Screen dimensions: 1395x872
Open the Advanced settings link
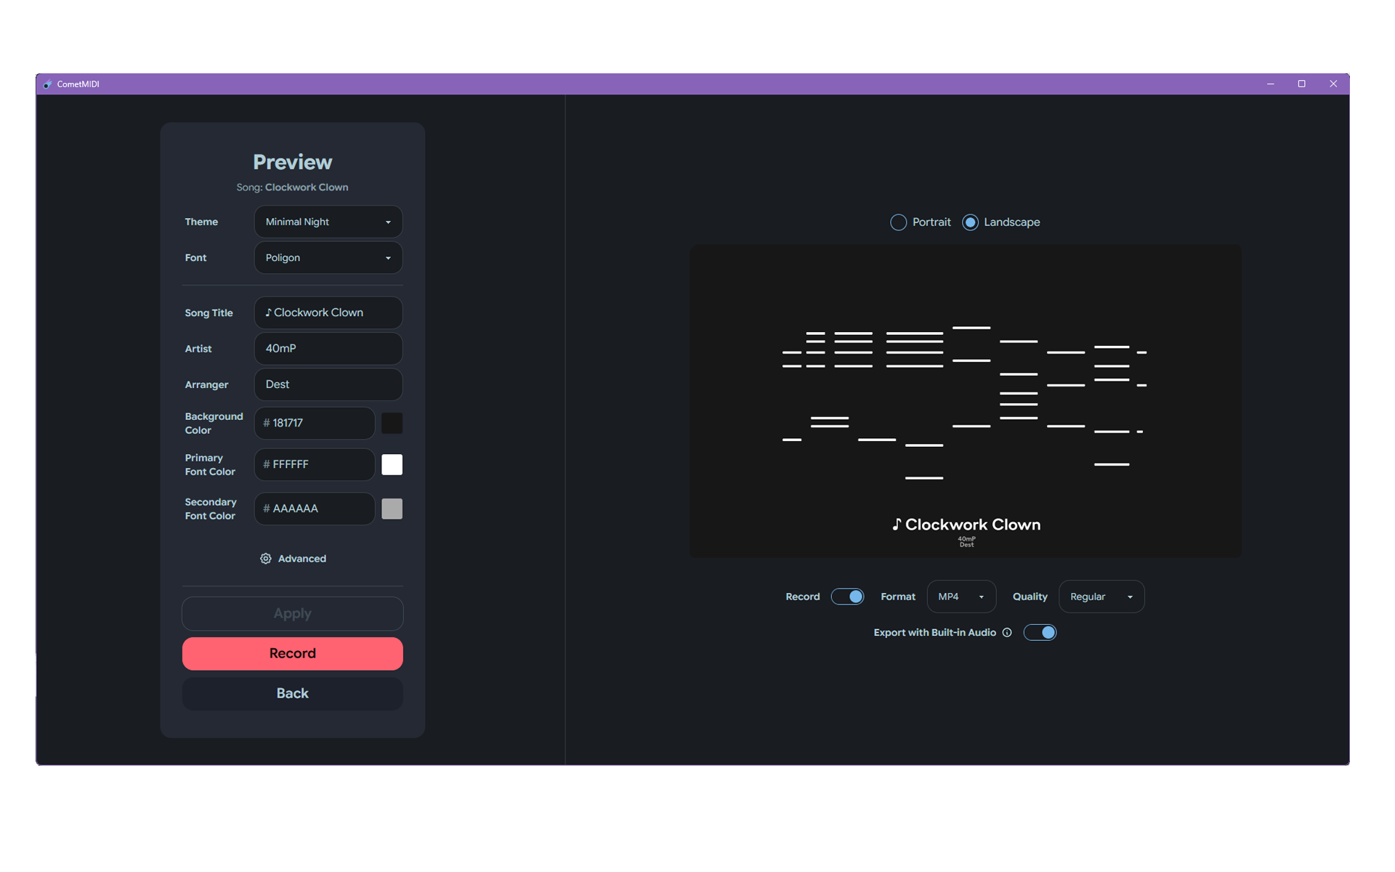pyautogui.click(x=294, y=558)
